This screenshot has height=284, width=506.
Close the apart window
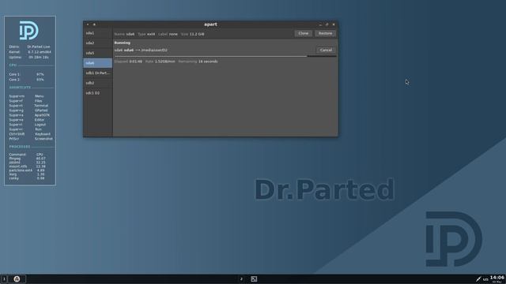[x=334, y=24]
